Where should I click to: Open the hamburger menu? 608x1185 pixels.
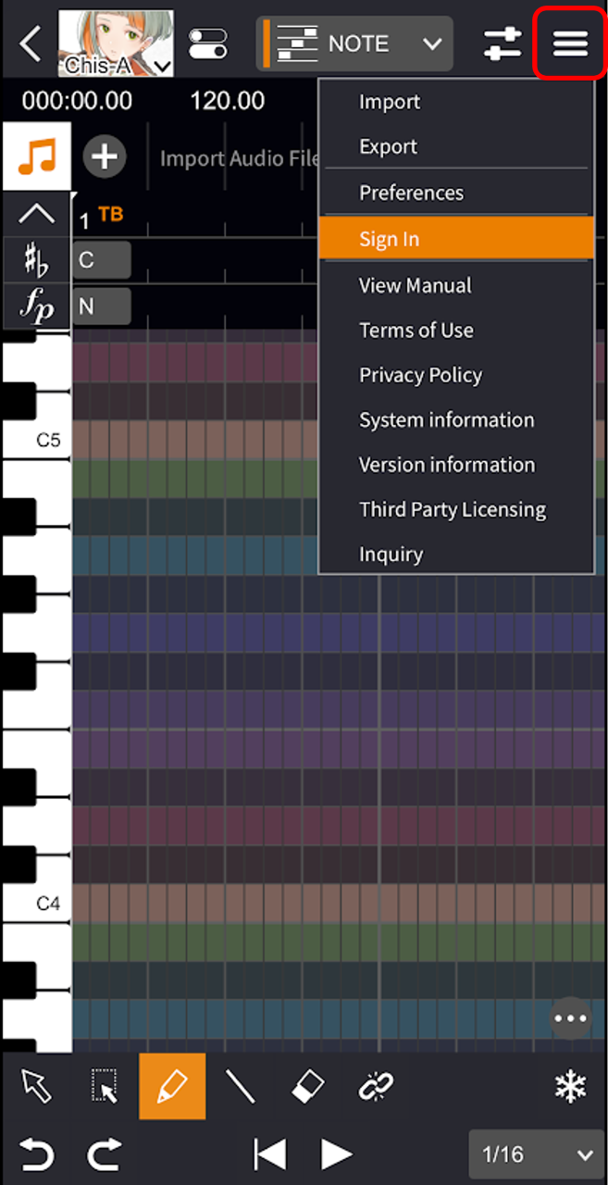(570, 44)
